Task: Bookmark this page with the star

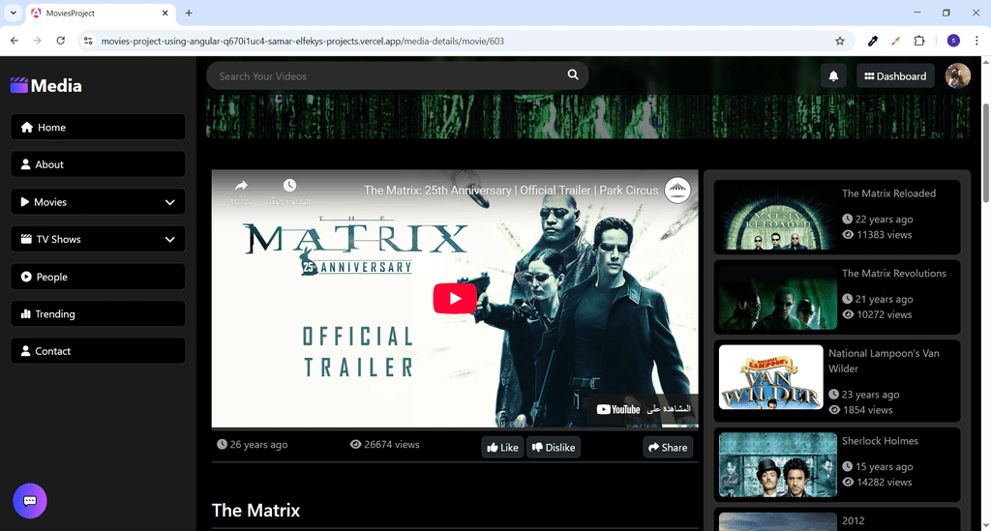Action: (x=840, y=41)
